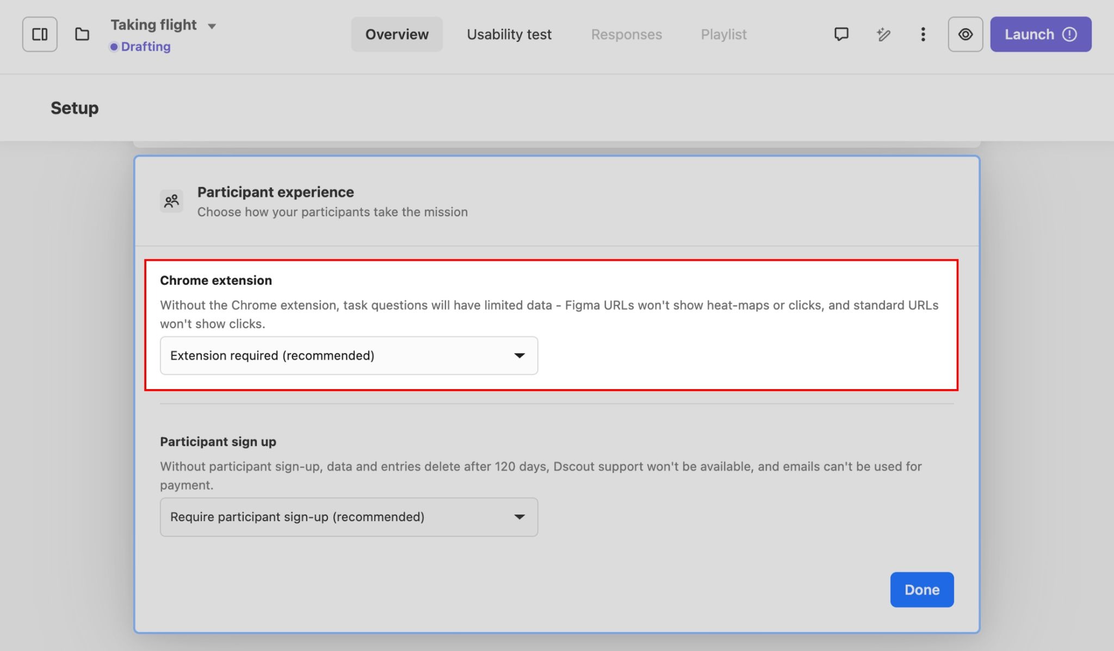Click the Drafting status label
Image resolution: width=1114 pixels, height=651 pixels.
[145, 47]
